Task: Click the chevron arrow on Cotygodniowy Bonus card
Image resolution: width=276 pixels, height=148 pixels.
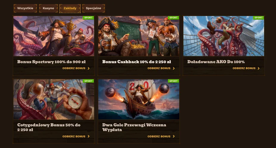Action: [88, 136]
